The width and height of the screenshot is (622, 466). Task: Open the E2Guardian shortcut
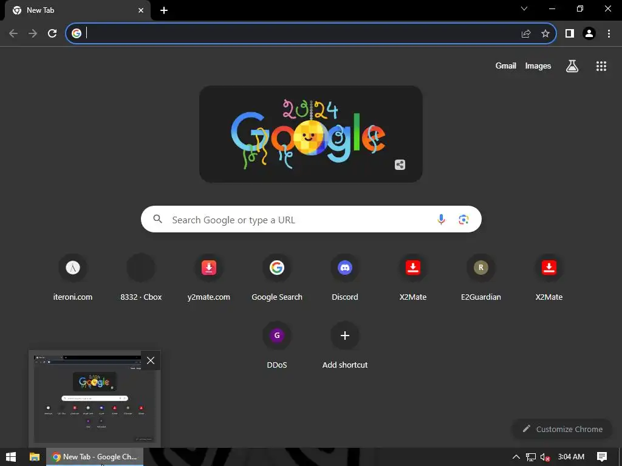[481, 277]
